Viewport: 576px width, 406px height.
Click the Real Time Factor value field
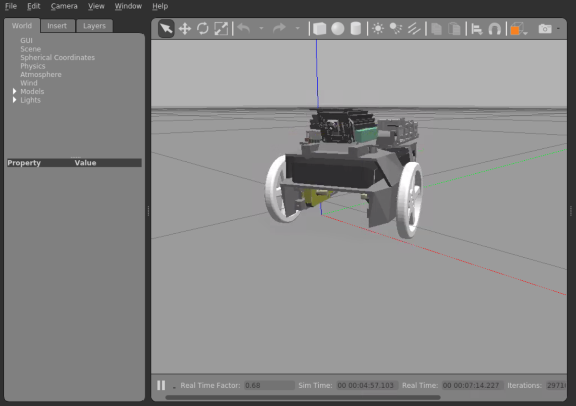pyautogui.click(x=269, y=385)
